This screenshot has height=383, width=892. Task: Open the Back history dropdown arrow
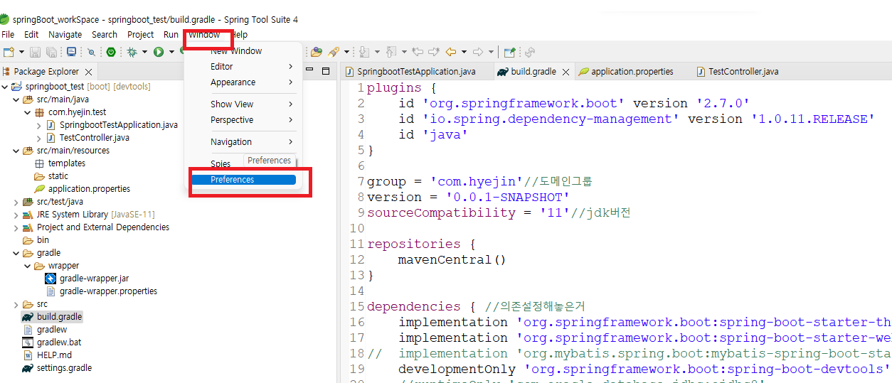464,52
